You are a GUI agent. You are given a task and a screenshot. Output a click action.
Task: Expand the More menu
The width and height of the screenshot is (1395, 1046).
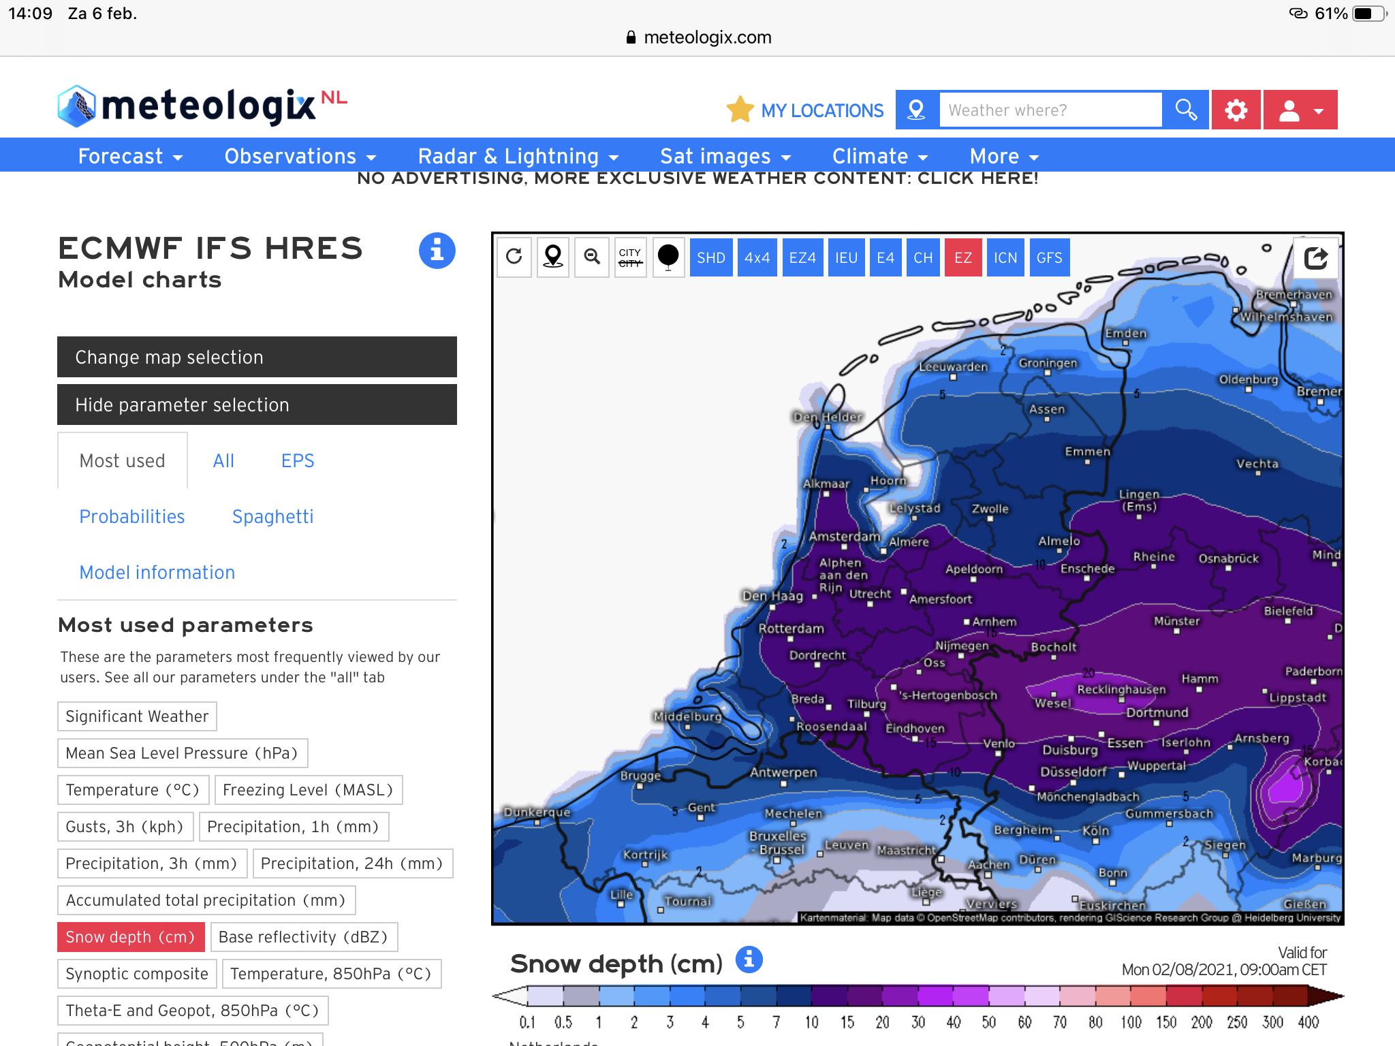1004,156
